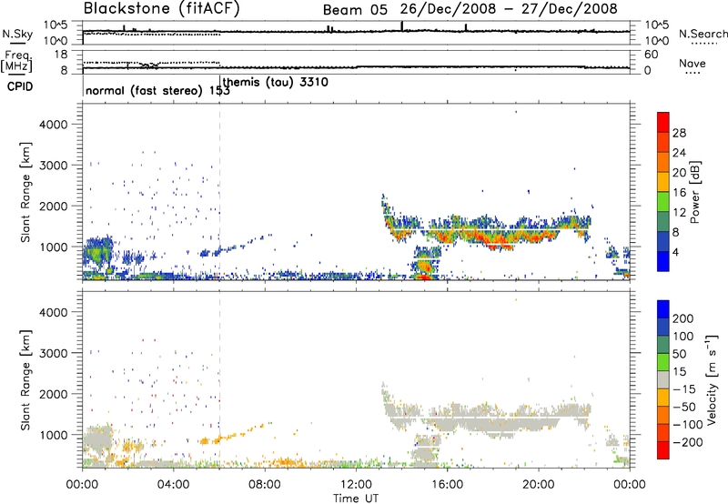Pick the light green Power segment between 12 and 16
Viewport: 728px width, 504px height.
(663, 202)
